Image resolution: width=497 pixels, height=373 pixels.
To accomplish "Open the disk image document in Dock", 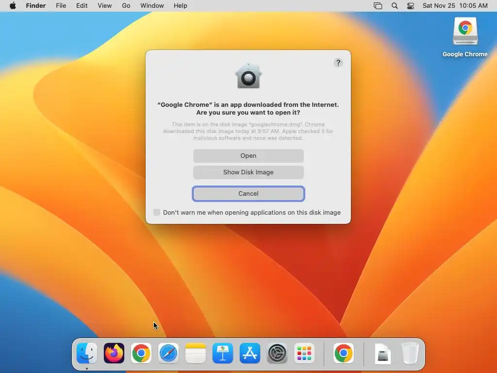I will pyautogui.click(x=383, y=353).
